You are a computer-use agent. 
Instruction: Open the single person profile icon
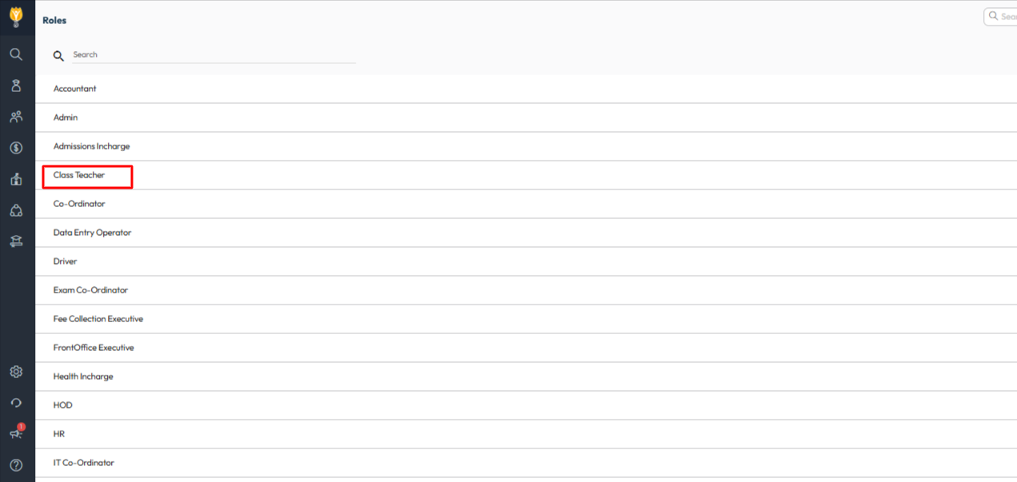(16, 86)
